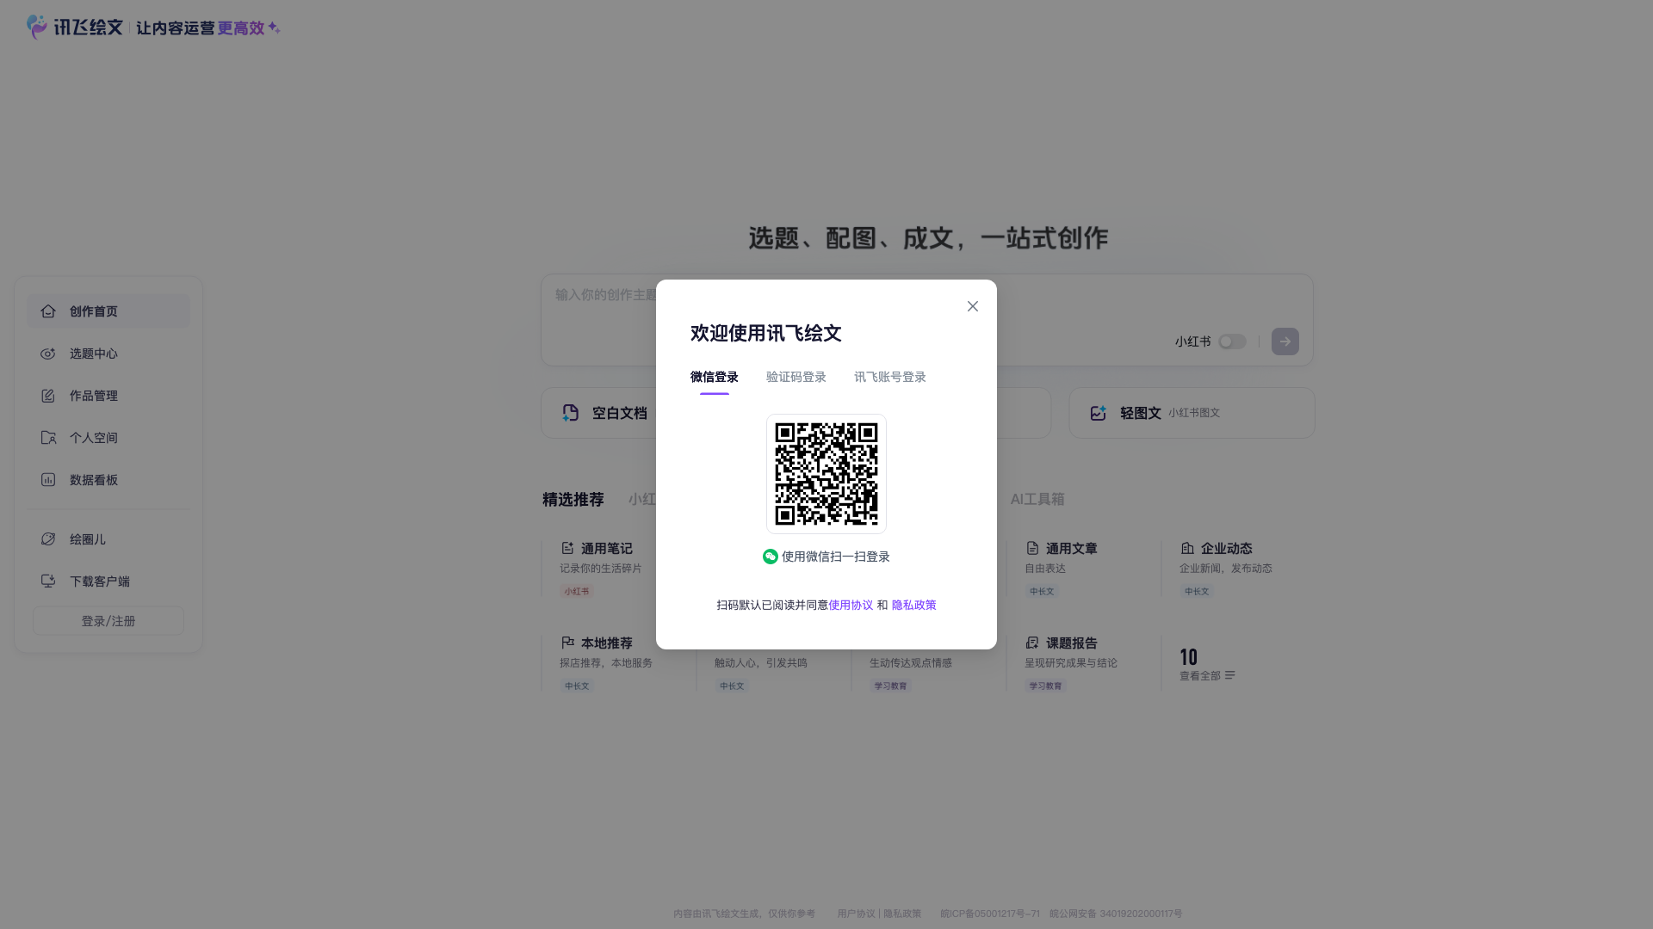This screenshot has width=1653, height=929.
Task: Open 创作首页 home icon in sidebar
Action: [x=48, y=311]
